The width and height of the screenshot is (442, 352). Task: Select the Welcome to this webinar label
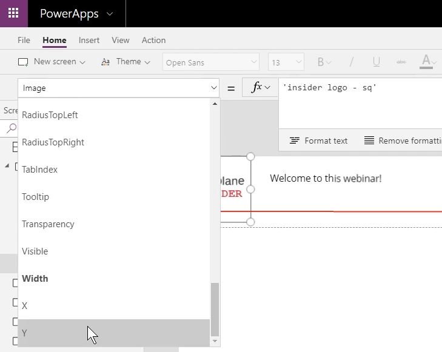coord(326,178)
